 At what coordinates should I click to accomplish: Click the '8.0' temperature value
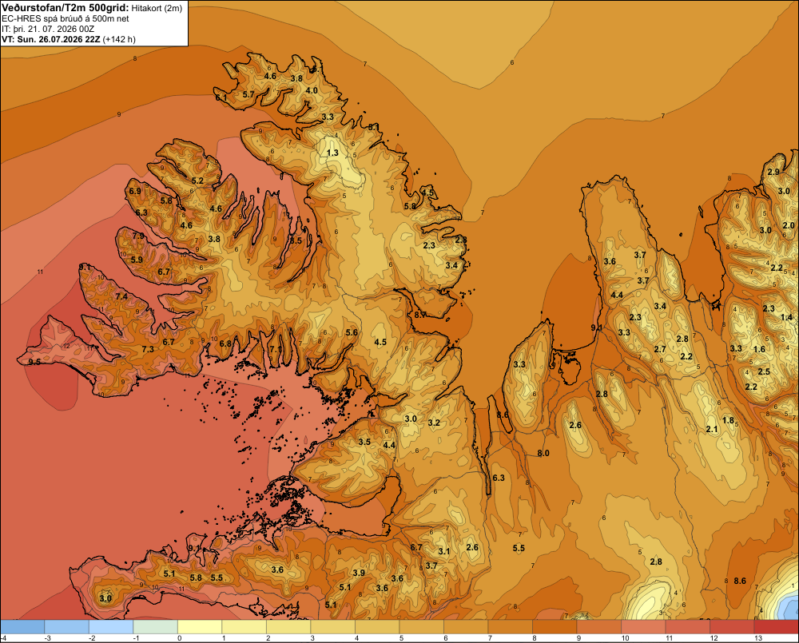(x=543, y=453)
